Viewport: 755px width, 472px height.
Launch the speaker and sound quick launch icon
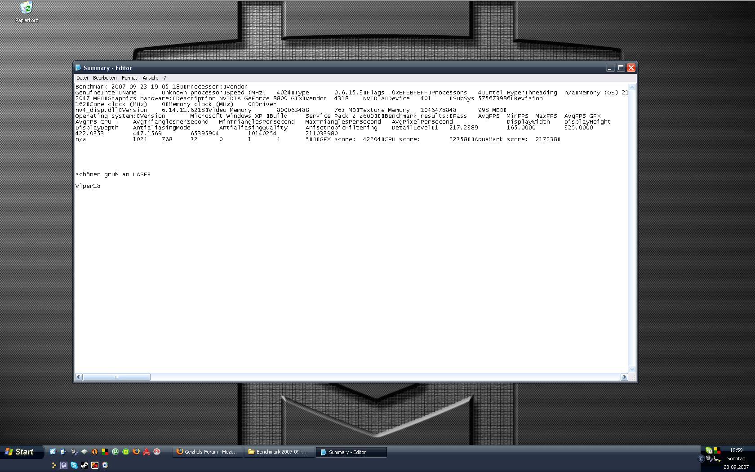pyautogui.click(x=74, y=451)
